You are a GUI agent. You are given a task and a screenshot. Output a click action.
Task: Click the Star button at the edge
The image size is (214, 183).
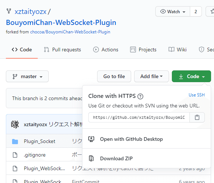point(210,12)
